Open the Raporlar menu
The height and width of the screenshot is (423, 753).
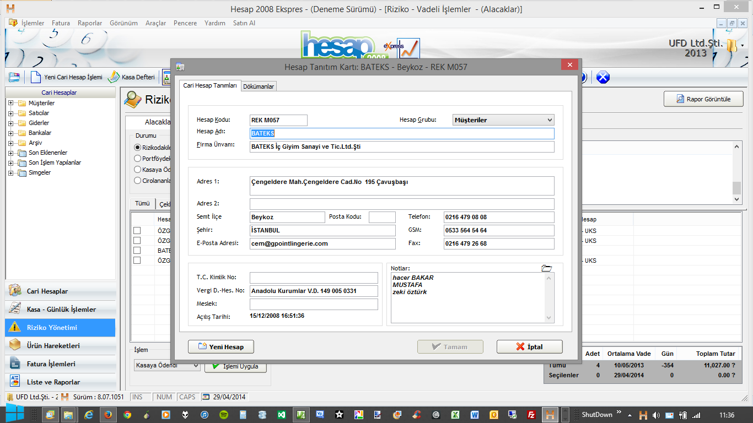coord(90,23)
